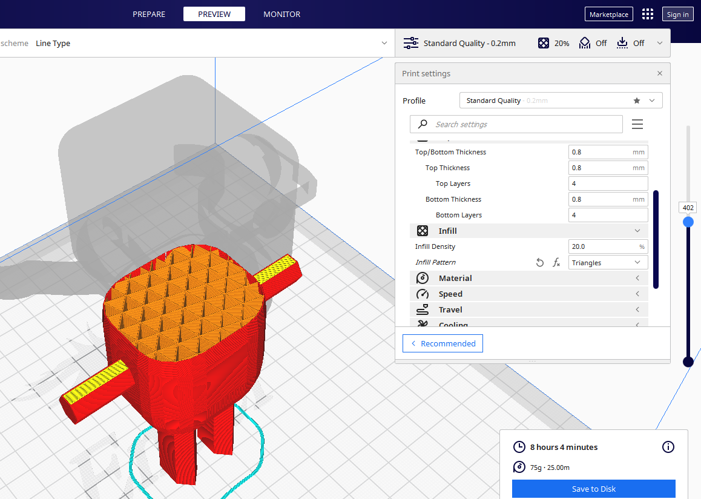Click the 'Print settings' panel title
This screenshot has height=499, width=701.
[x=426, y=73]
